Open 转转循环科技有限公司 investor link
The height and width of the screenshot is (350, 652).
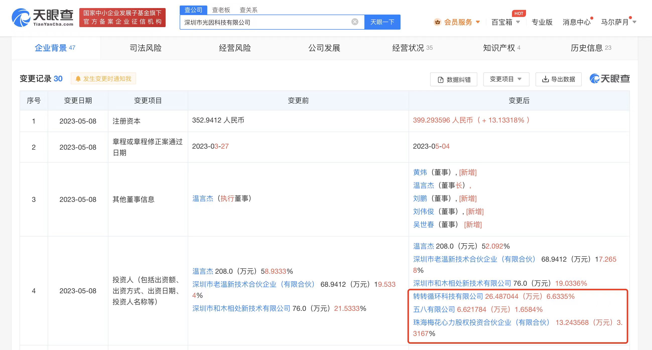pyautogui.click(x=448, y=296)
